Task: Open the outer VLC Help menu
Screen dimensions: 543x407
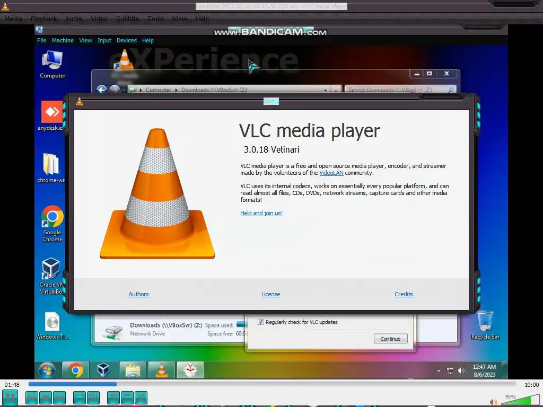Action: (x=202, y=19)
